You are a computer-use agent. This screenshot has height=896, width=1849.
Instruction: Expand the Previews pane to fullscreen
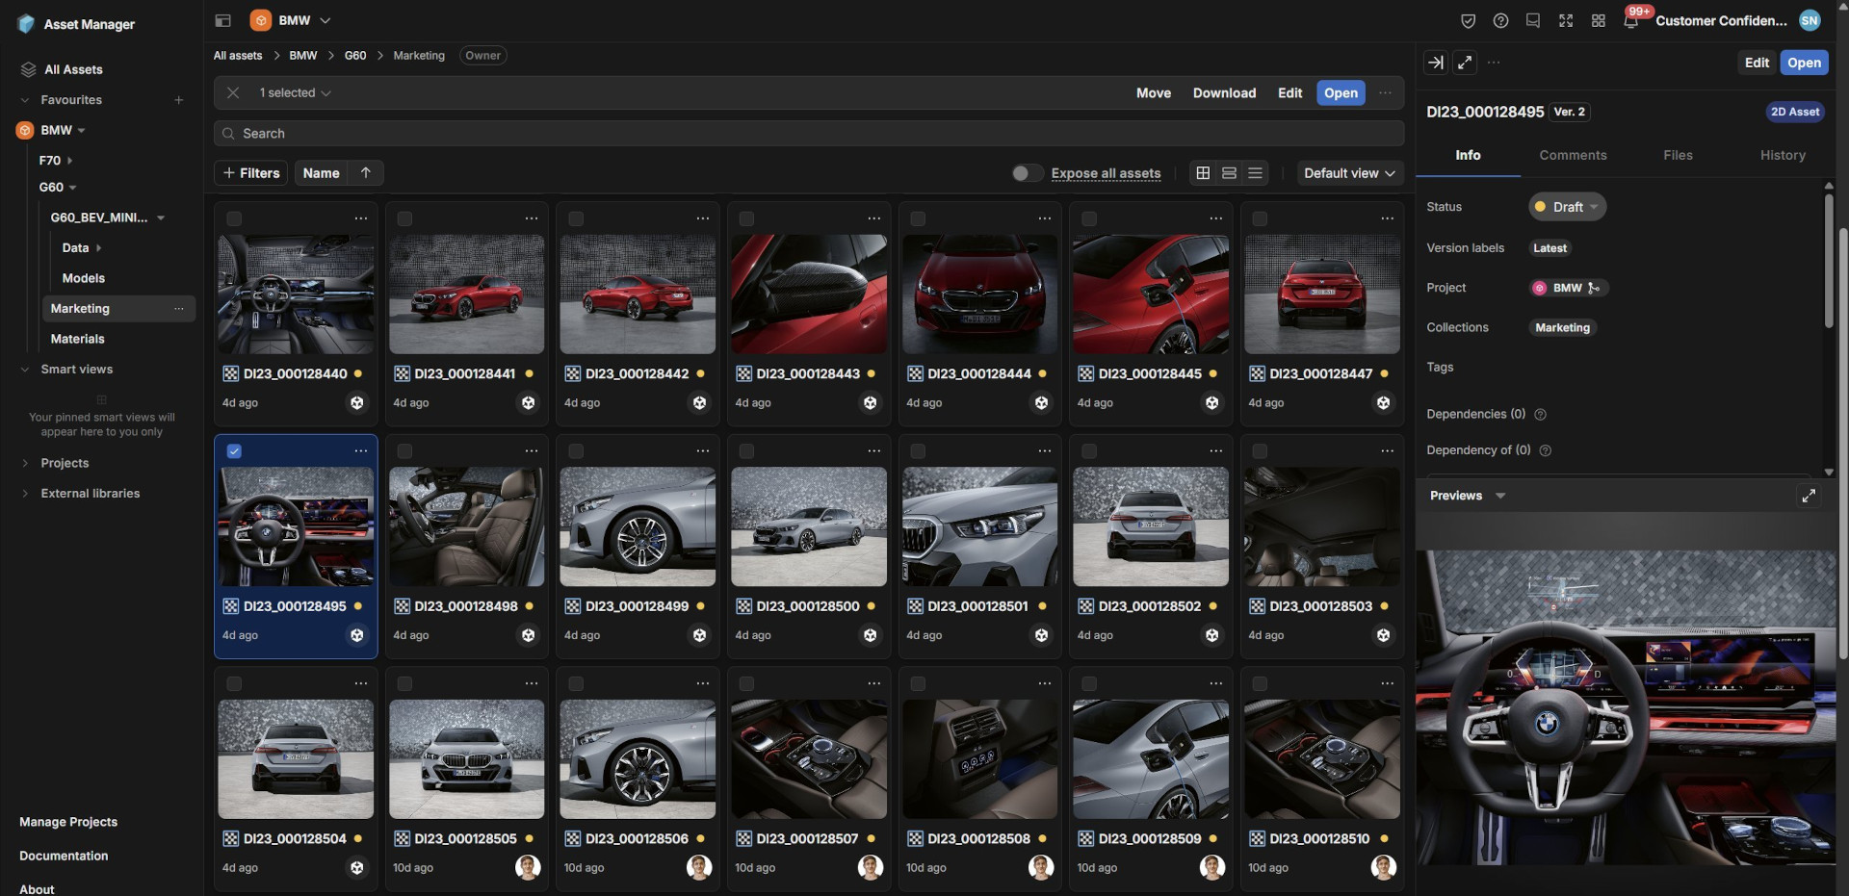(1809, 496)
